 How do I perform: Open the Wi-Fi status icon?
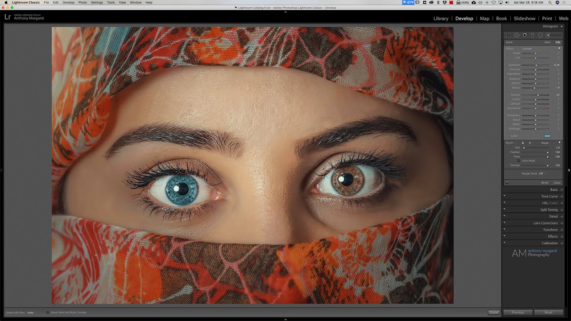coord(493,2)
